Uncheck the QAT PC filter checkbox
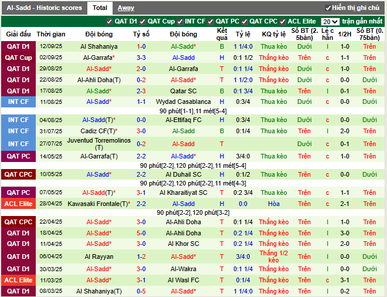 [211, 22]
